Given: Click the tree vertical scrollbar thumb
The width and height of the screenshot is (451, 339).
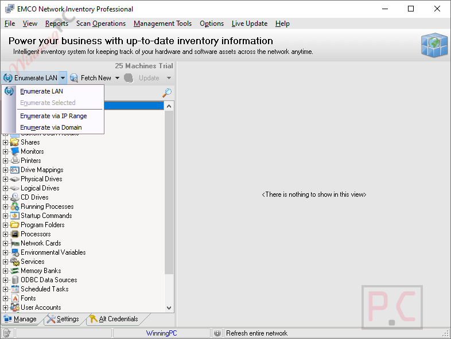Looking at the screenshot, I should pos(169,192).
